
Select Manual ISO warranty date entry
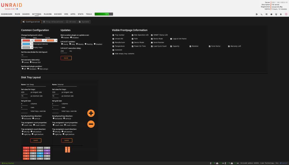(x=31, y=62)
